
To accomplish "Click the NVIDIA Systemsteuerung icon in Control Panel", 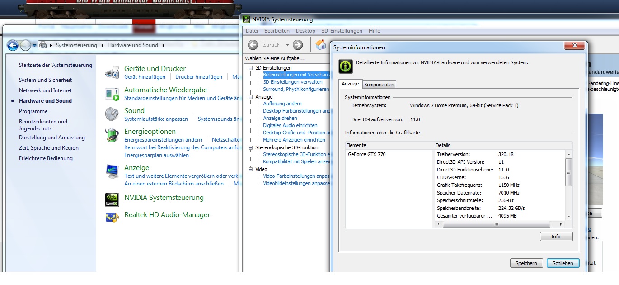I will [x=112, y=199].
